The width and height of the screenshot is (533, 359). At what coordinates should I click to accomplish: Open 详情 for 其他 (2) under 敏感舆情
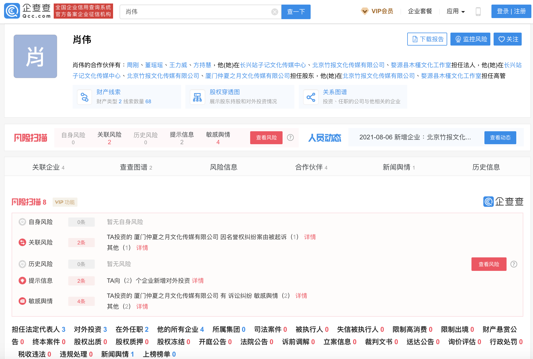(x=142, y=306)
